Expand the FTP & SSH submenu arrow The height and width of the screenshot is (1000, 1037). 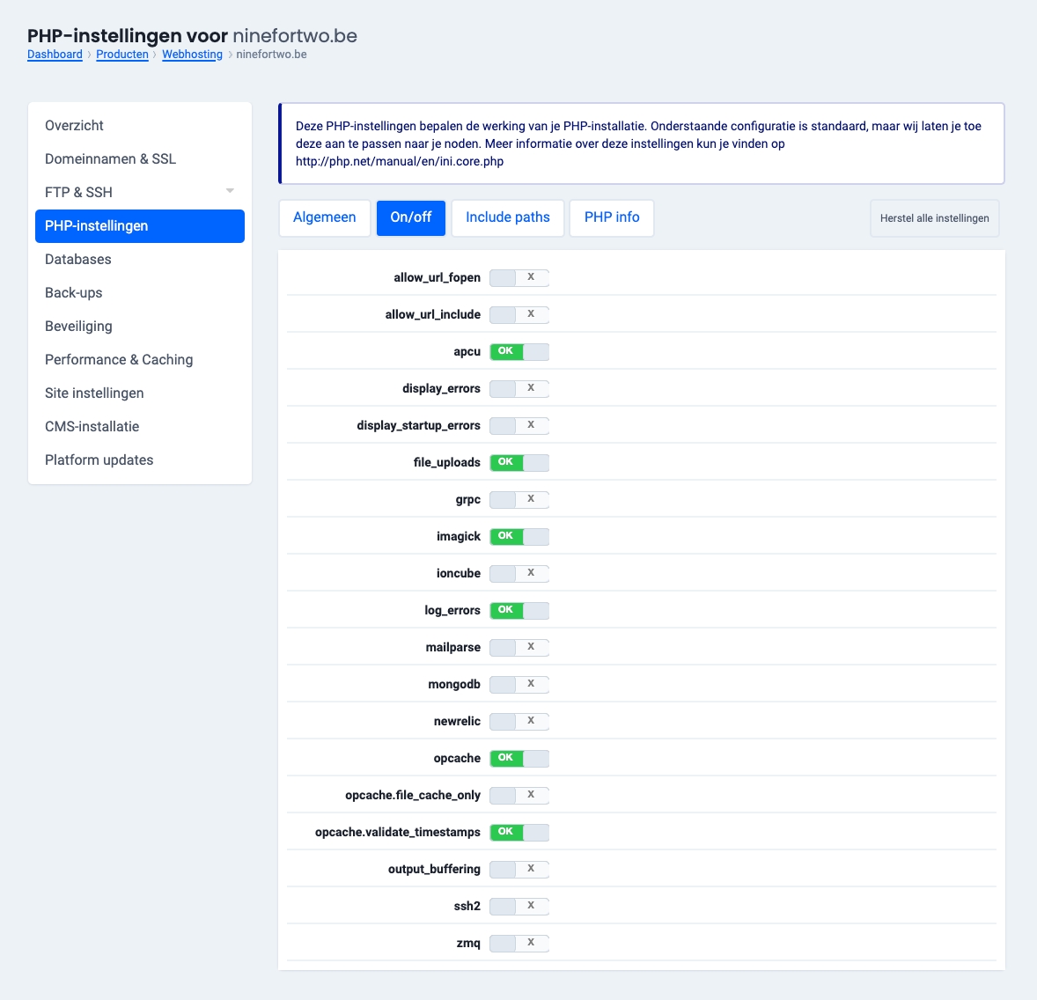[x=230, y=192]
